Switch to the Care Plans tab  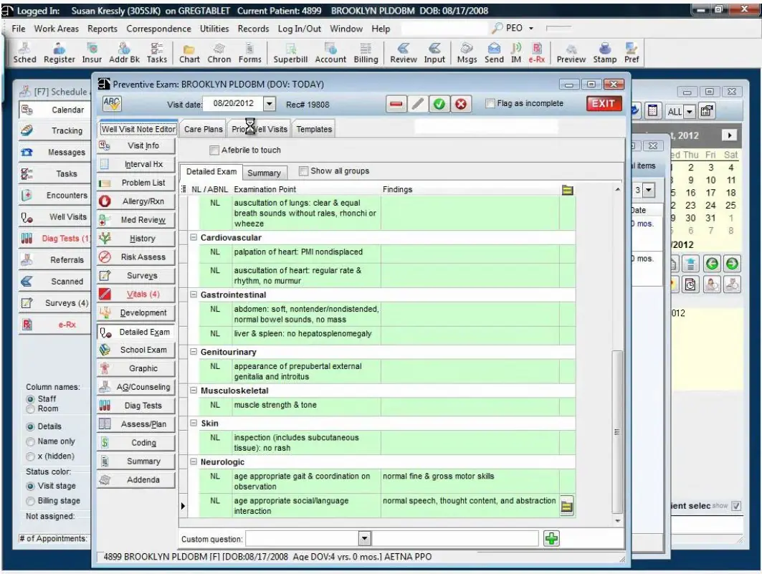pos(202,128)
